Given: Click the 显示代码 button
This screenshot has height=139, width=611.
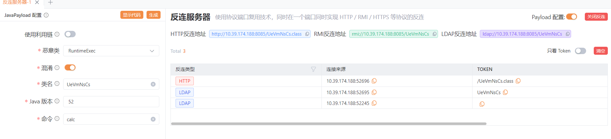Looking at the screenshot, I should (x=132, y=15).
